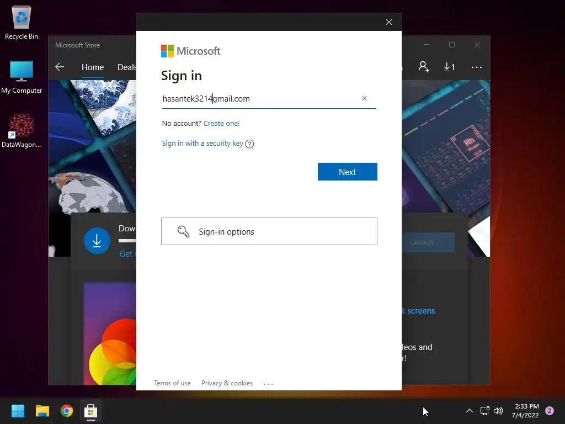Click the blue download circle icon in Store
The image size is (565, 424).
97,241
